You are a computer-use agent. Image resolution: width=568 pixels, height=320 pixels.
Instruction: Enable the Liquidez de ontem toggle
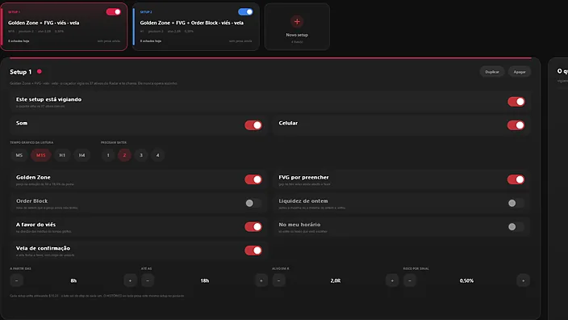[x=516, y=203]
